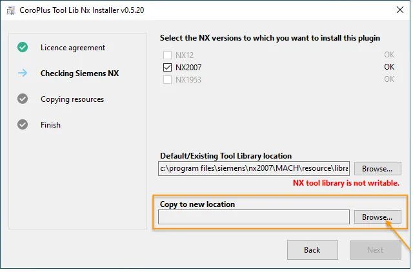Click the grey checkmark beside Copying resources
The image size is (413, 272).
(x=23, y=99)
